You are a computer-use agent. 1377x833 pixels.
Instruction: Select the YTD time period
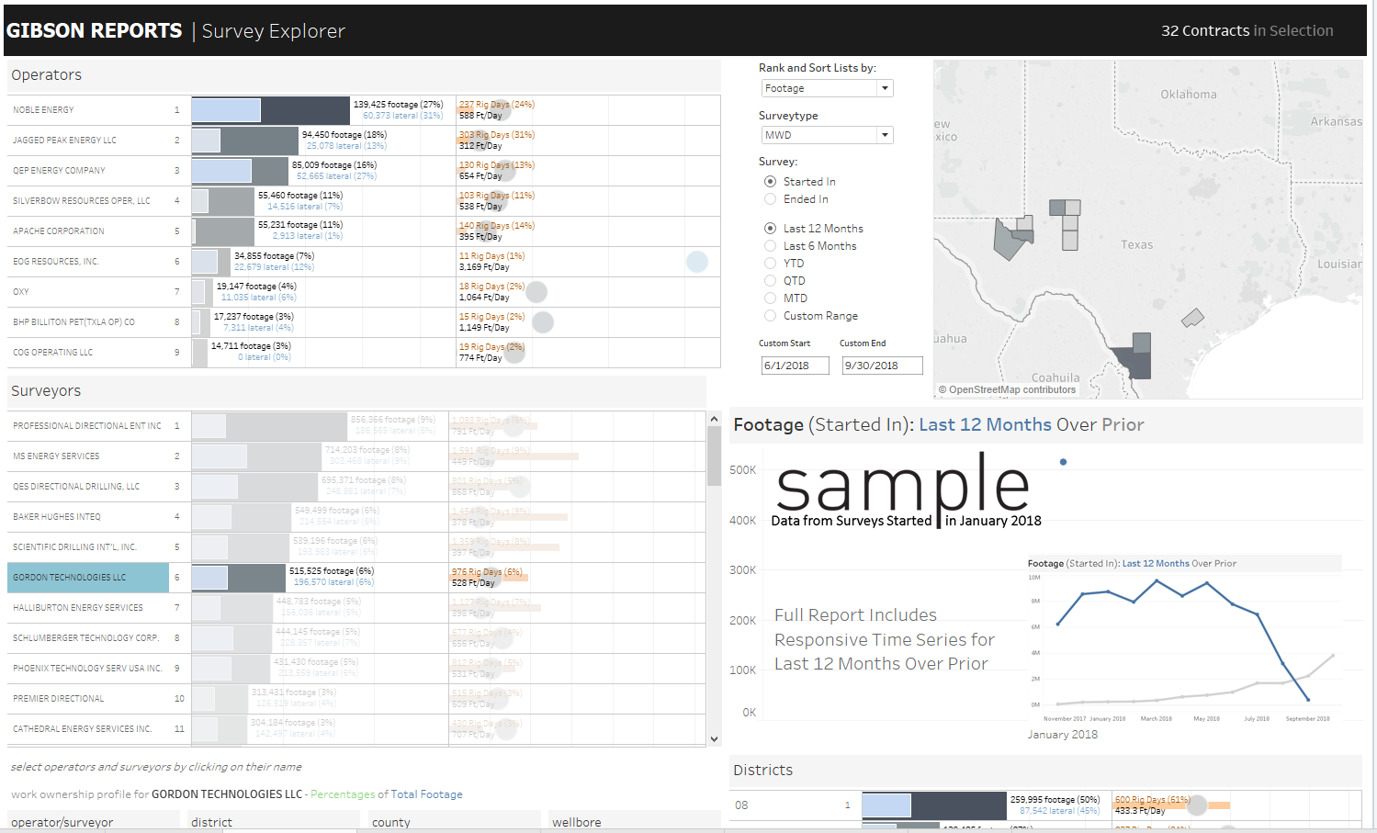(770, 264)
